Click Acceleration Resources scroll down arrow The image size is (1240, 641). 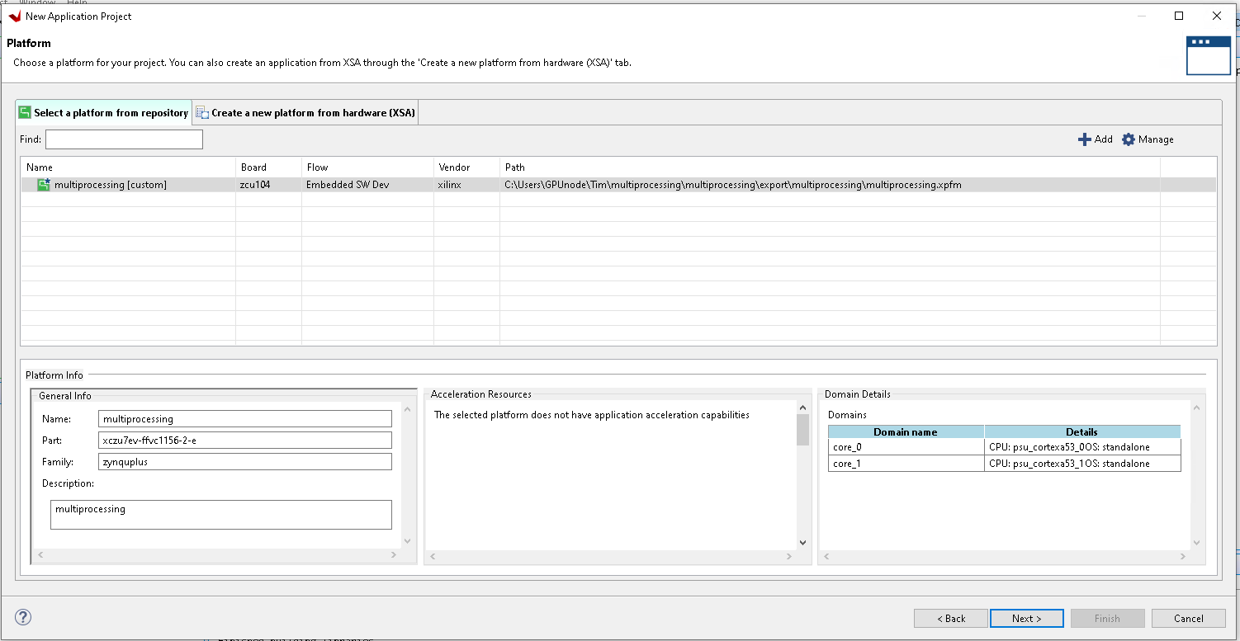tap(802, 543)
